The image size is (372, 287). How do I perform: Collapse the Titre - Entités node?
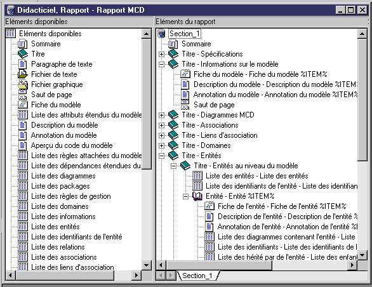162,156
